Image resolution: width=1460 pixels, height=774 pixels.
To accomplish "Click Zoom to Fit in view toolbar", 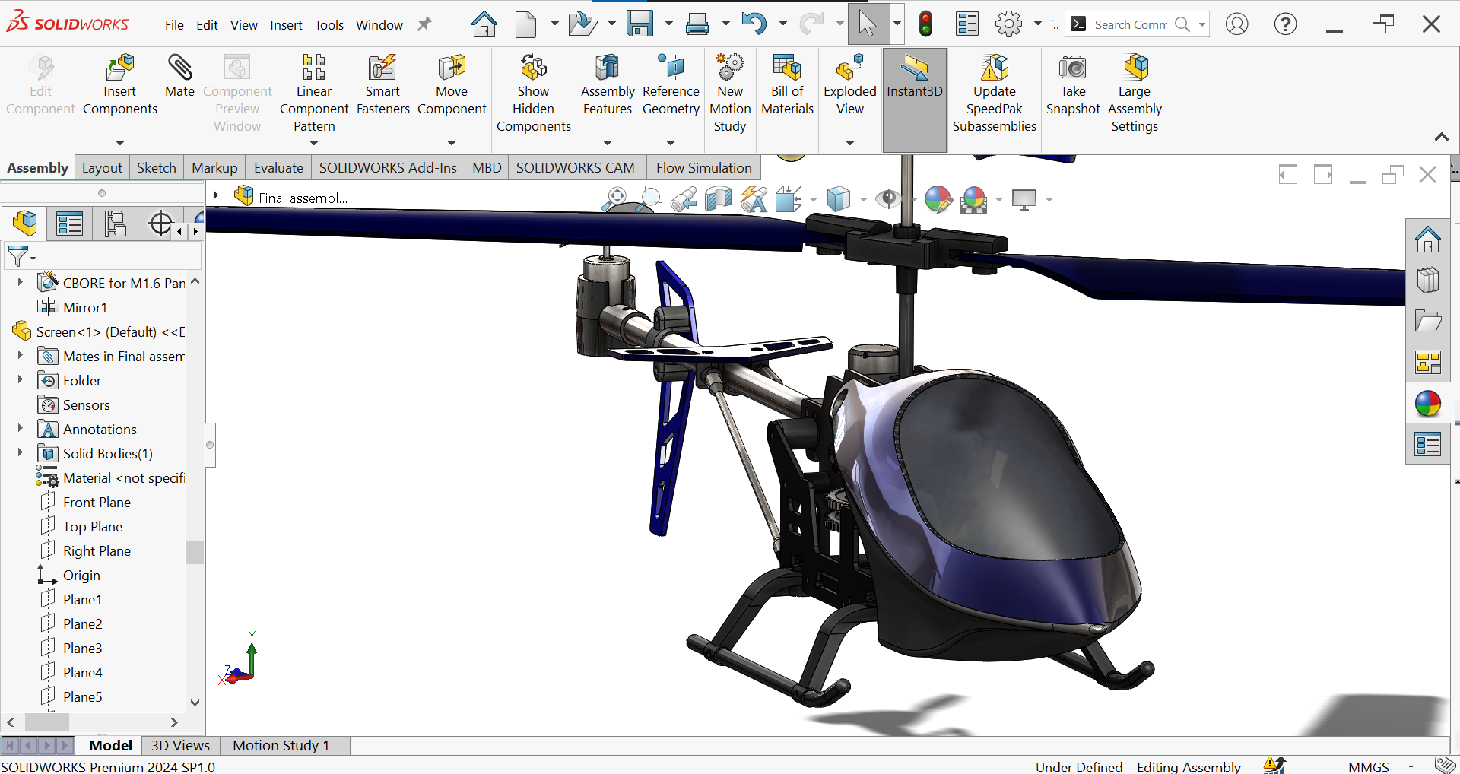I will [615, 199].
